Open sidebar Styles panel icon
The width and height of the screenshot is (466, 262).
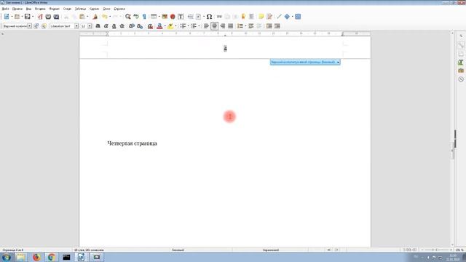461,62
